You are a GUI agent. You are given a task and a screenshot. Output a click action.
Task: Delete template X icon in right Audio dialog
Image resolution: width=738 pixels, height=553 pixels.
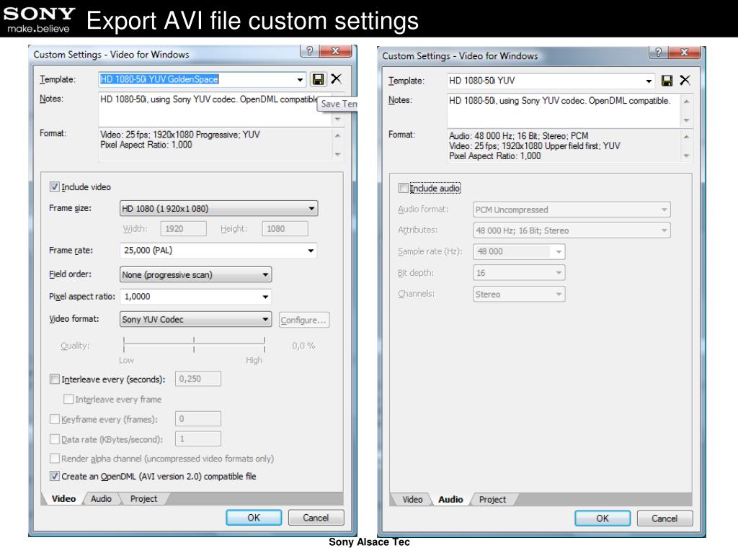(x=685, y=81)
